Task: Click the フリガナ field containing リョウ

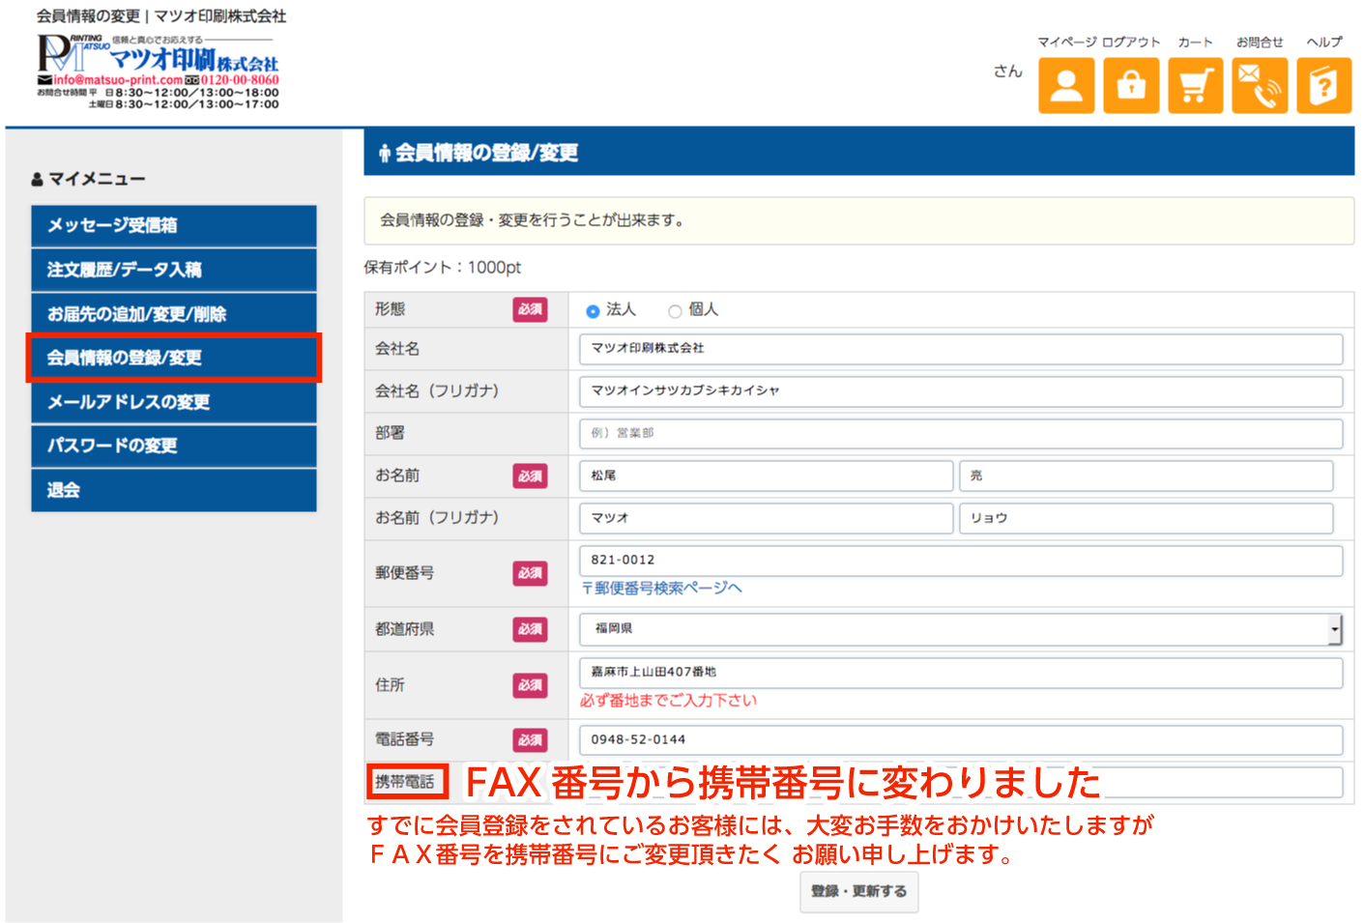Action: coord(1146,518)
